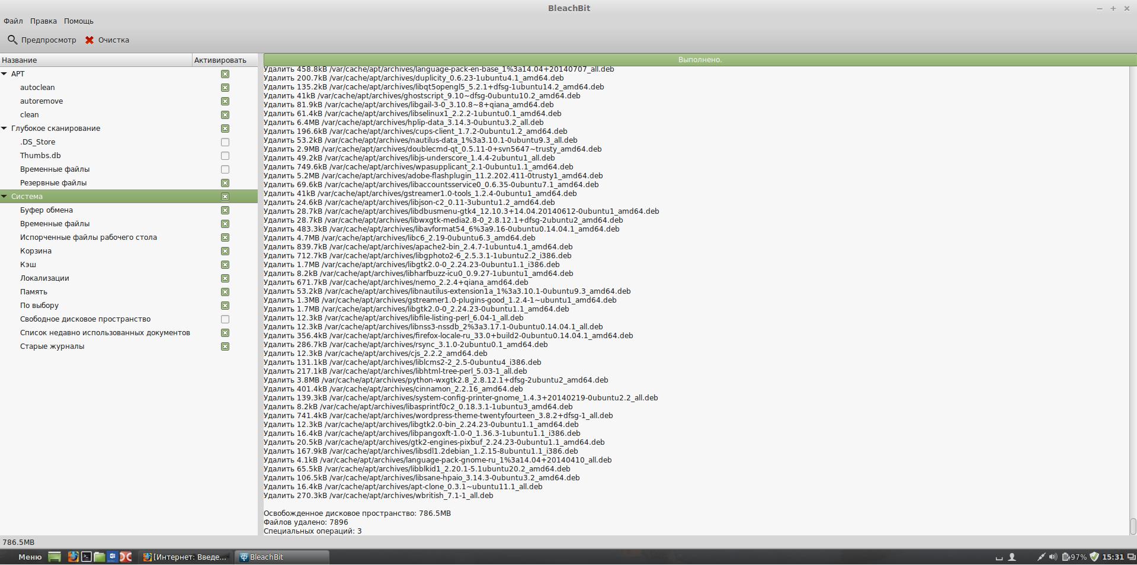The height and width of the screenshot is (565, 1137).
Task: Click the 786.5MB status bar text
Action: pyautogui.click(x=18, y=542)
